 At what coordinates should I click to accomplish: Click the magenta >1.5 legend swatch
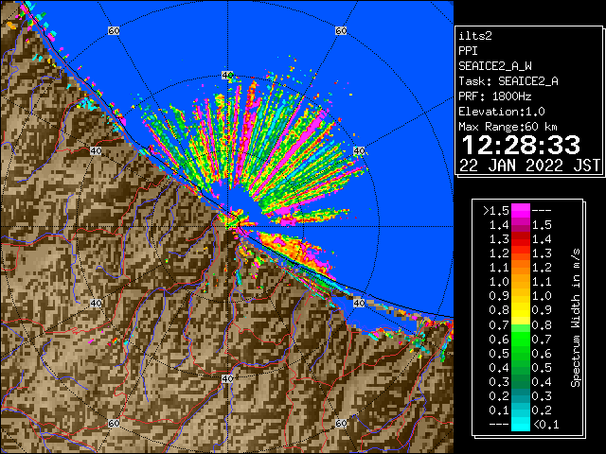521,211
